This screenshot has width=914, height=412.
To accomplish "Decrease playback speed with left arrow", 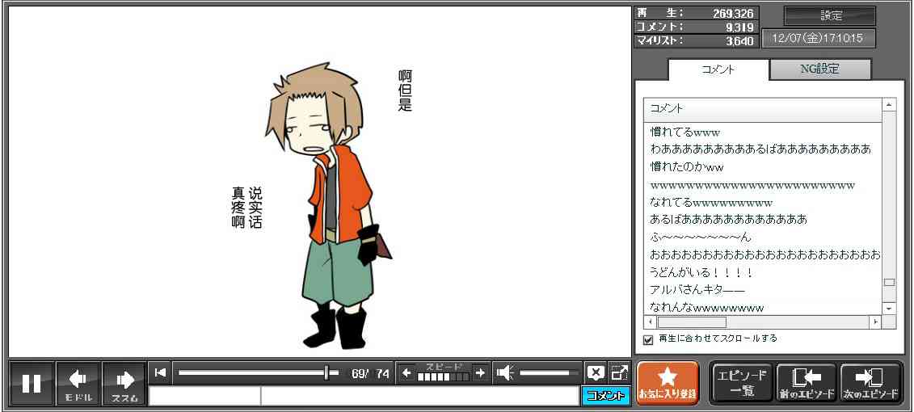I will pyautogui.click(x=406, y=372).
